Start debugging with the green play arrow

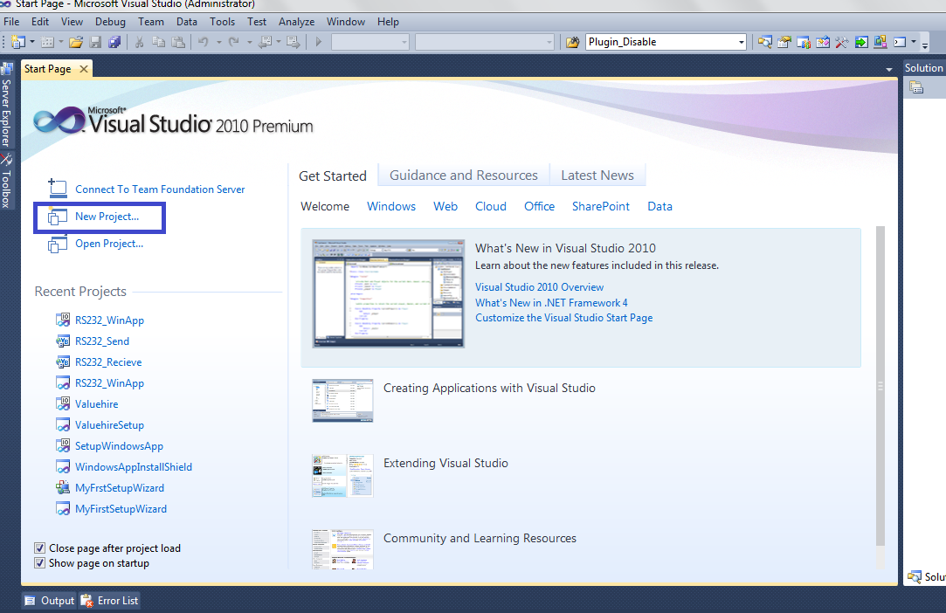318,41
